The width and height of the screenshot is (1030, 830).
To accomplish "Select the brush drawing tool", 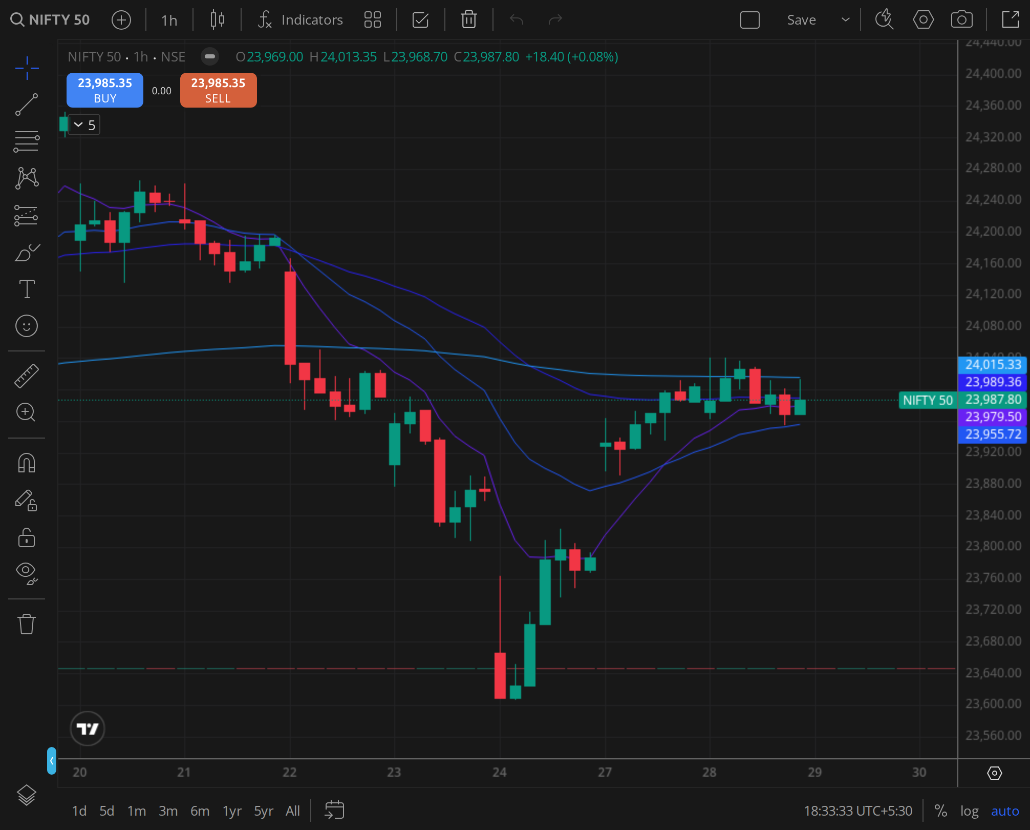I will [27, 253].
